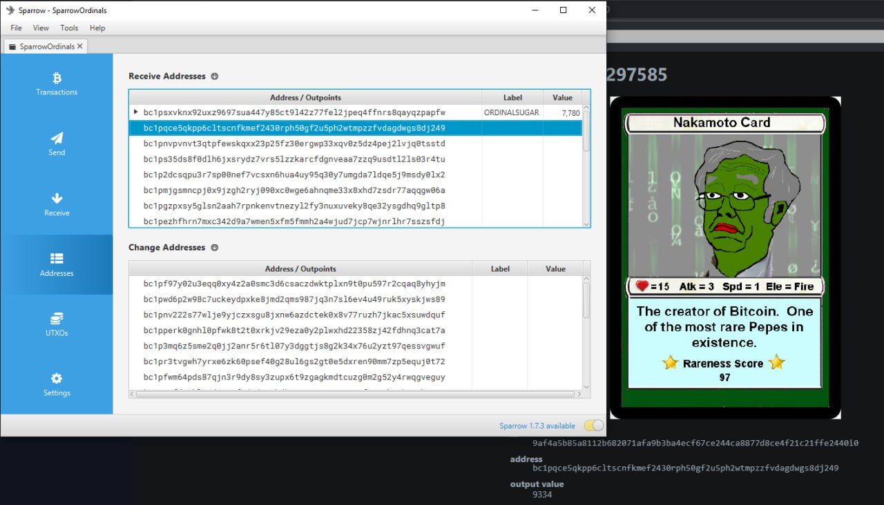The width and height of the screenshot is (884, 505).
Task: Sort receive table by Label column header
Action: point(512,97)
